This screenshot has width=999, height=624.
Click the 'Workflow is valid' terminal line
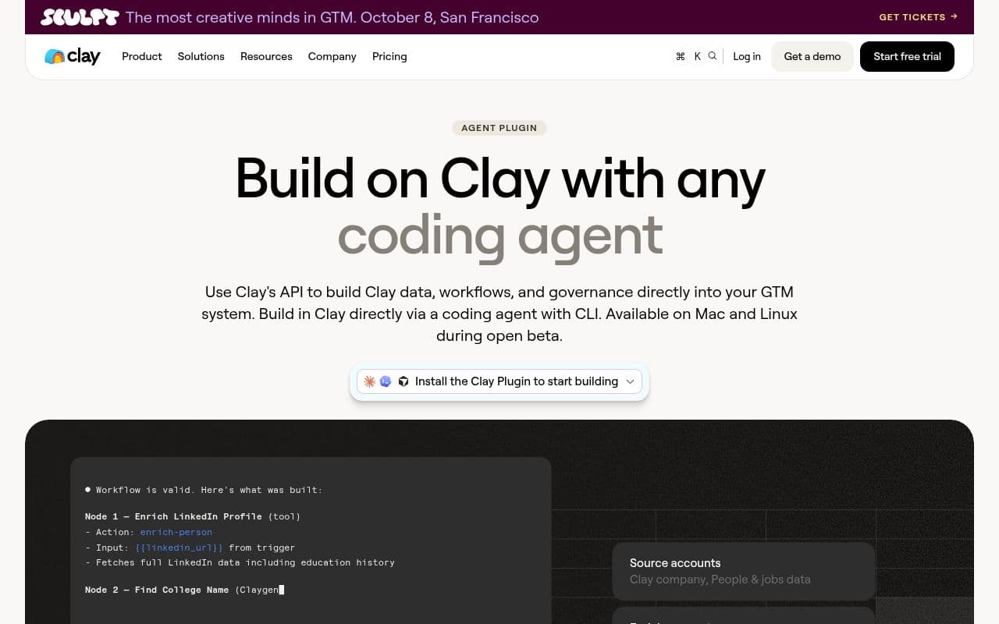pos(203,490)
